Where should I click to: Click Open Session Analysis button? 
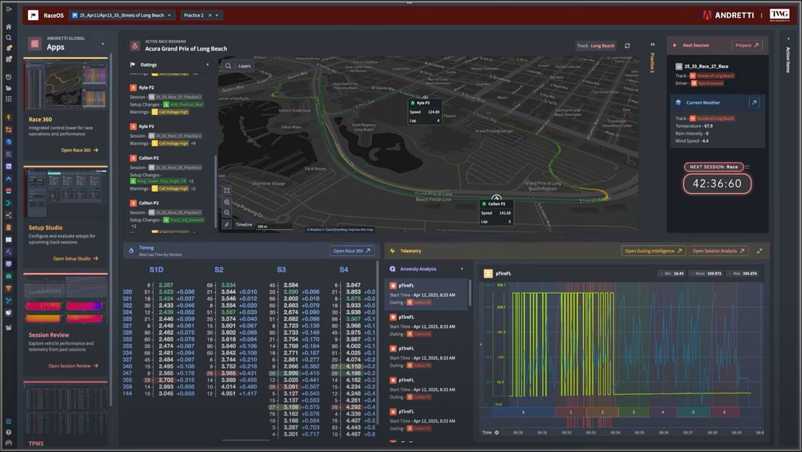pos(719,251)
